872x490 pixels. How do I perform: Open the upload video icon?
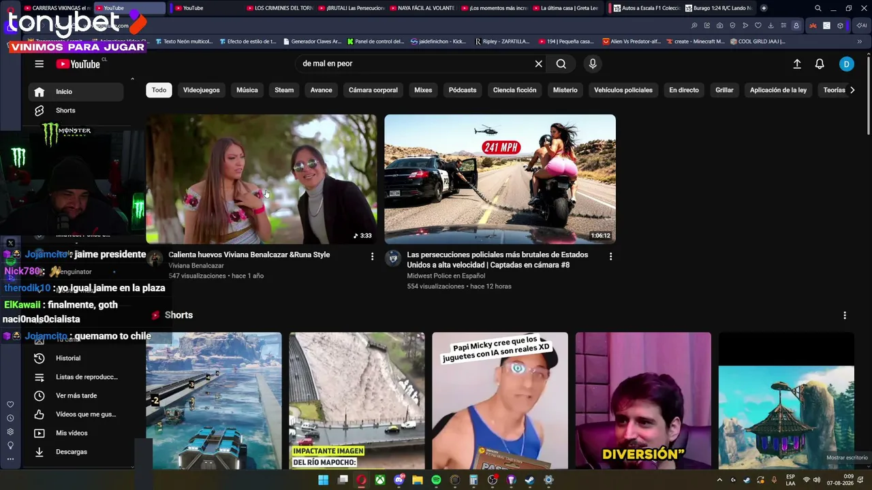click(797, 64)
